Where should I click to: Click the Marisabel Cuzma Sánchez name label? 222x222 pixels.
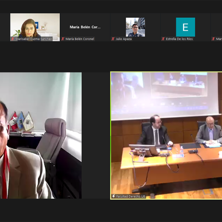34,39
